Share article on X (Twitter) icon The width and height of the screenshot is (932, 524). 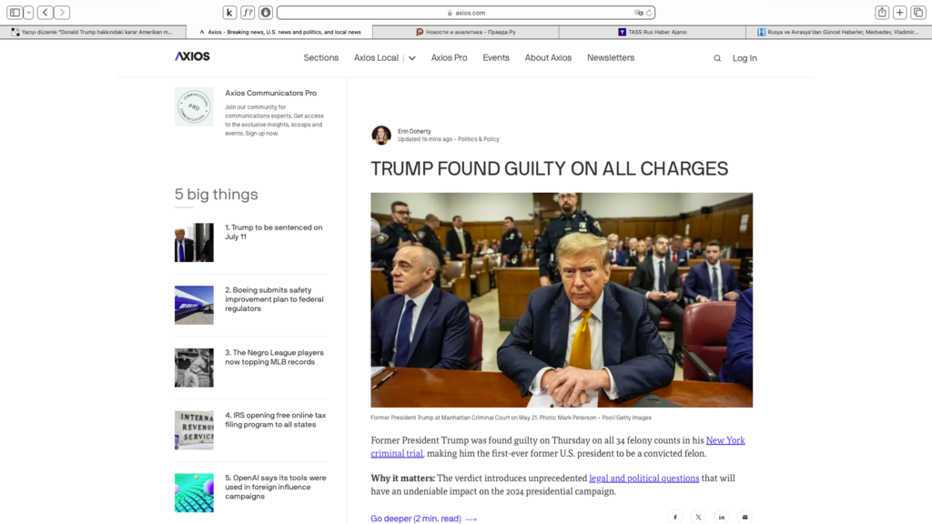pos(698,517)
